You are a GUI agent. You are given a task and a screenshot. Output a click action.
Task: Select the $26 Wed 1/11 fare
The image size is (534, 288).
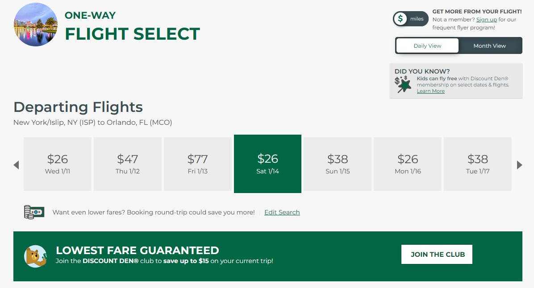click(58, 164)
